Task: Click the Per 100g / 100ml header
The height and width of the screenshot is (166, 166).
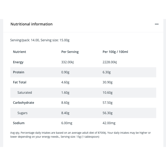Action: 115,52
